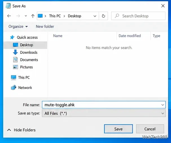Go up one folder level
The image size is (171, 143).
33,16
